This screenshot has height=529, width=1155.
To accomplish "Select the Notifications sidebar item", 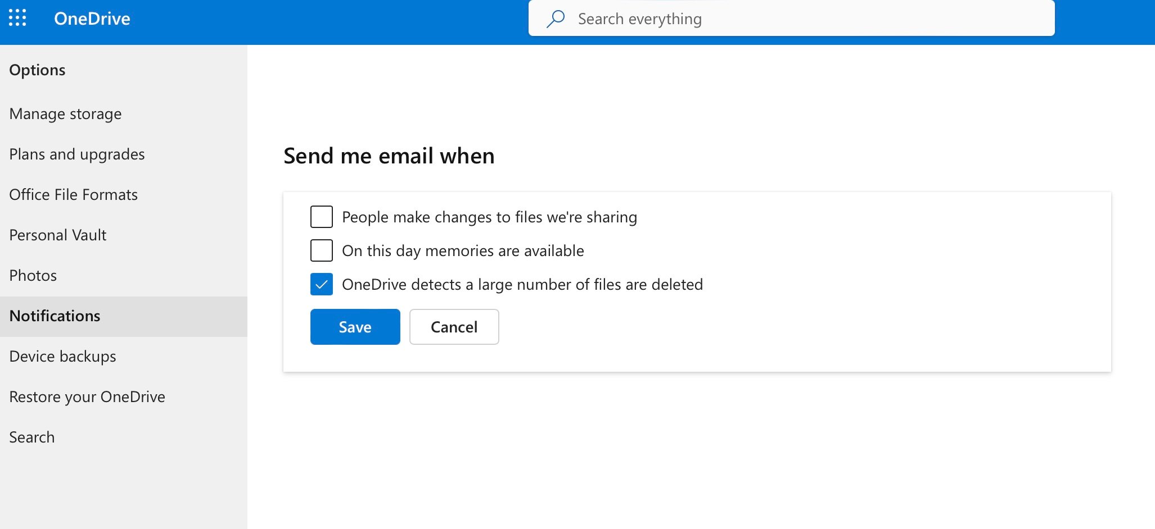I will 55,316.
